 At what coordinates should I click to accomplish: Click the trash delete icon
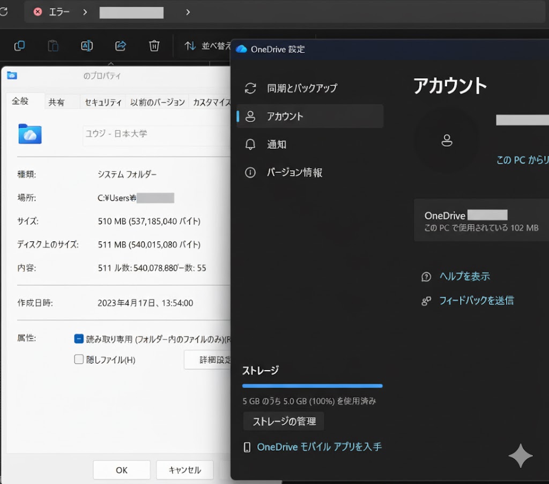[x=154, y=46]
